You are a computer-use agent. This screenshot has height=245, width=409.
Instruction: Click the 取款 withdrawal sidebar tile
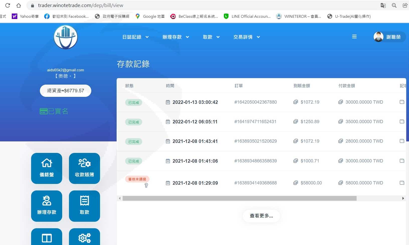[84, 206]
